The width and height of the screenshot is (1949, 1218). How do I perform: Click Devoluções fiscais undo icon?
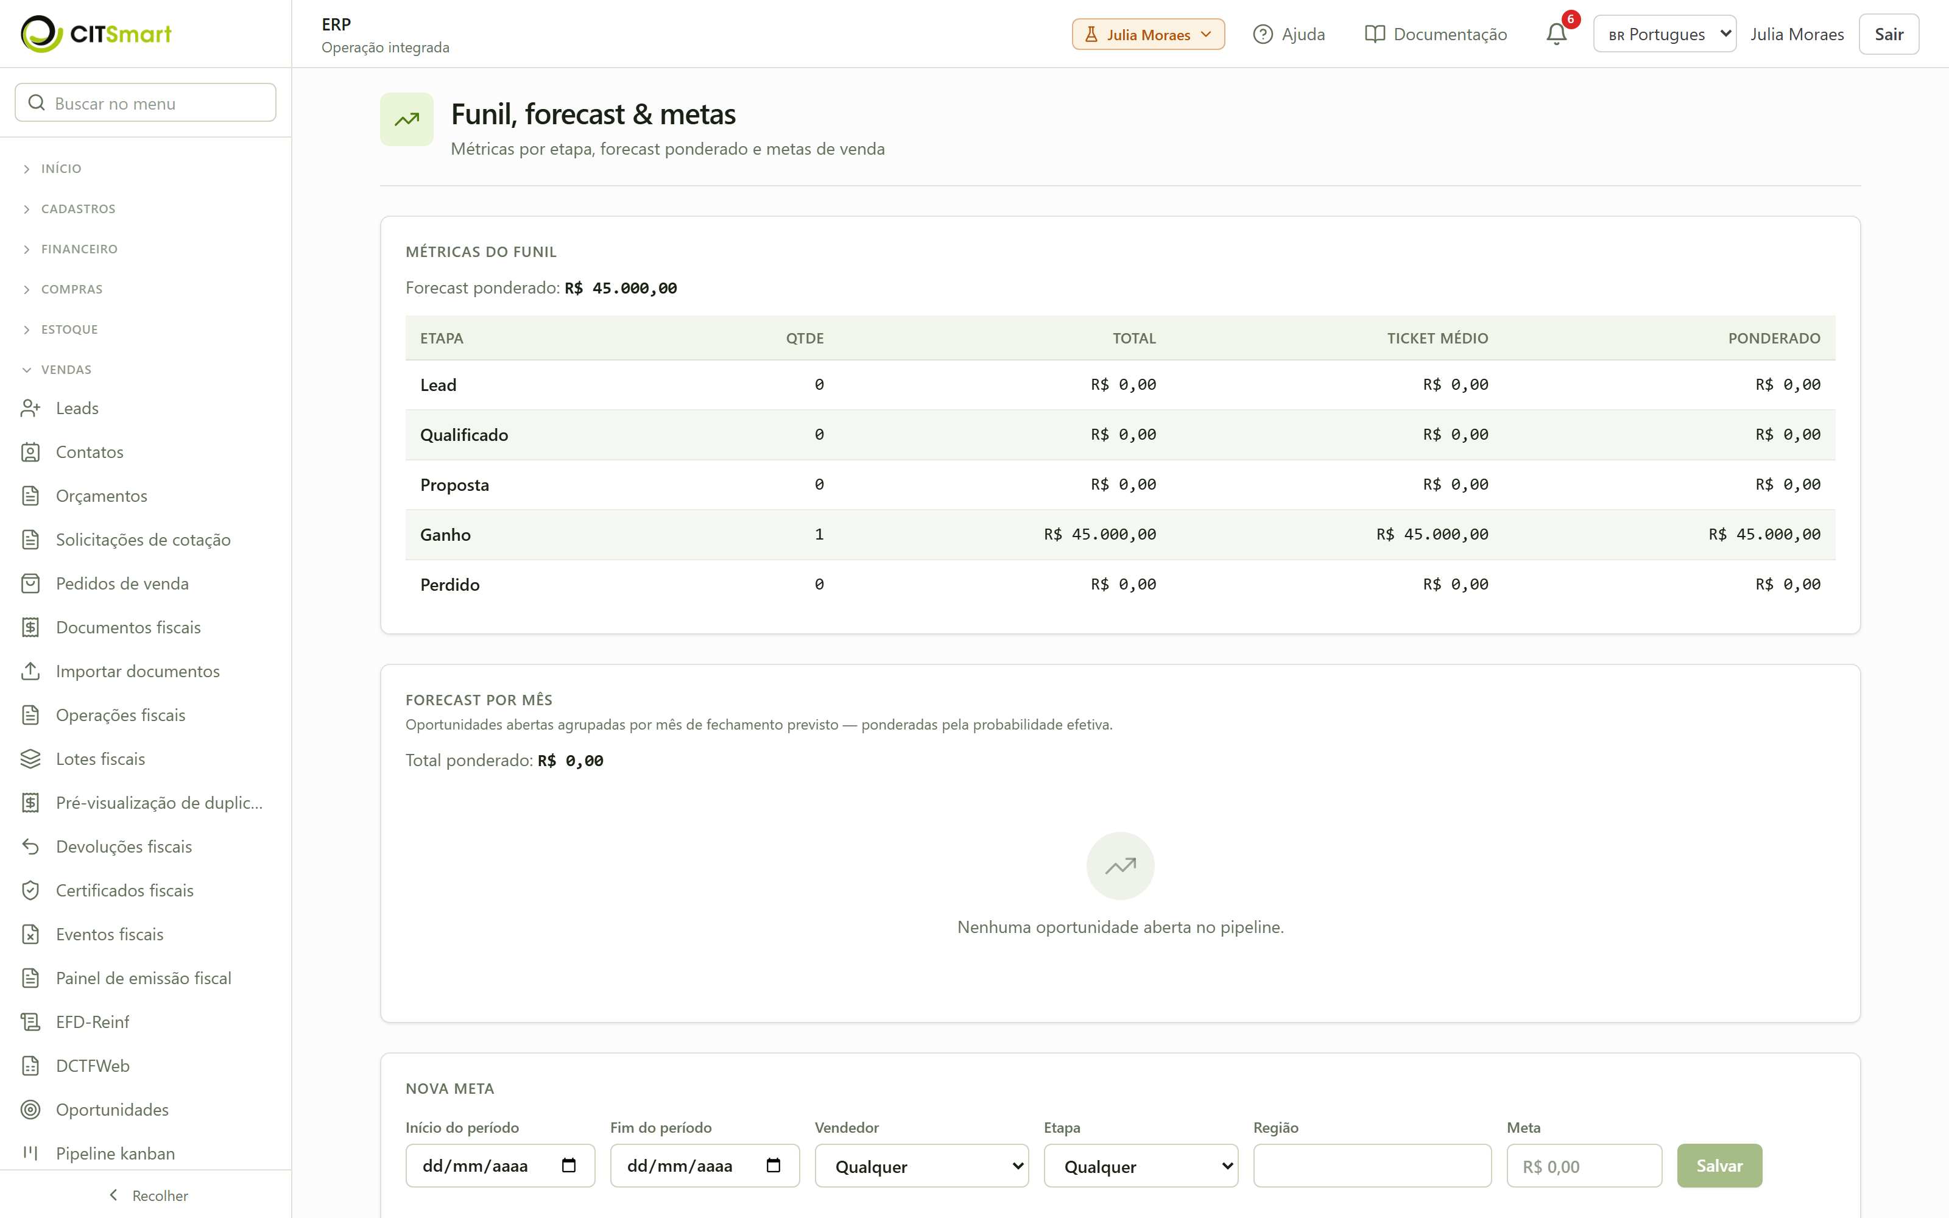click(x=30, y=847)
